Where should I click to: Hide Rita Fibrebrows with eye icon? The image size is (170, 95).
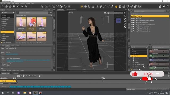[x=132, y=23]
